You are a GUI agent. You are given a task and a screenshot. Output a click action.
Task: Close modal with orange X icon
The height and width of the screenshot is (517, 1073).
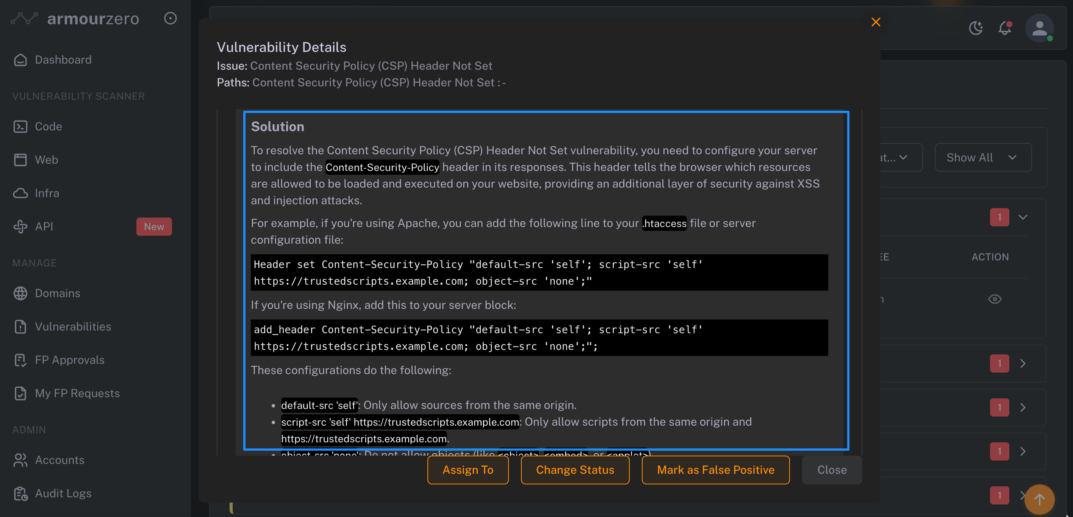tap(876, 22)
